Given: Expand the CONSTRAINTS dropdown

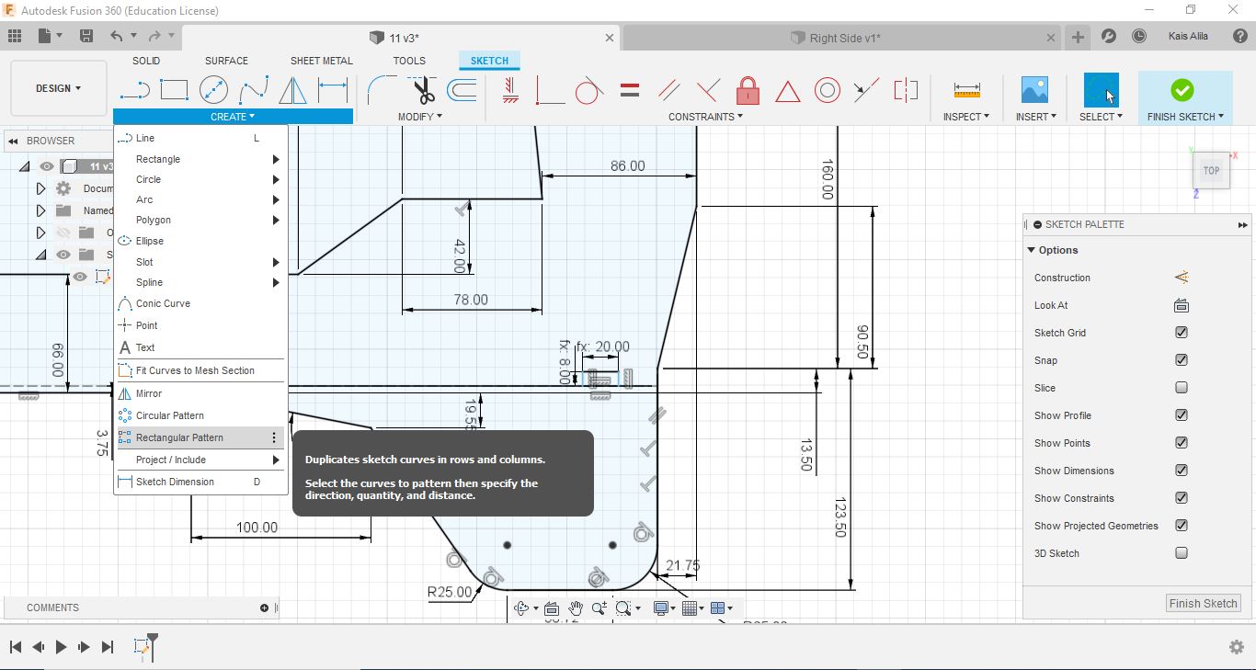Looking at the screenshot, I should [705, 117].
